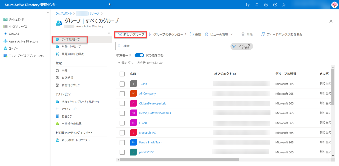The image size is (339, 166).
Task: Open the CitizenDeveloperLab group link
Action: tap(153, 103)
